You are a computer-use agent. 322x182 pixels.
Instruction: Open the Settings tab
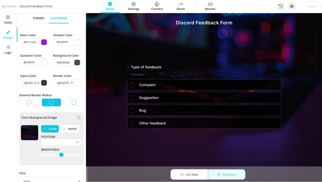coord(134,6)
